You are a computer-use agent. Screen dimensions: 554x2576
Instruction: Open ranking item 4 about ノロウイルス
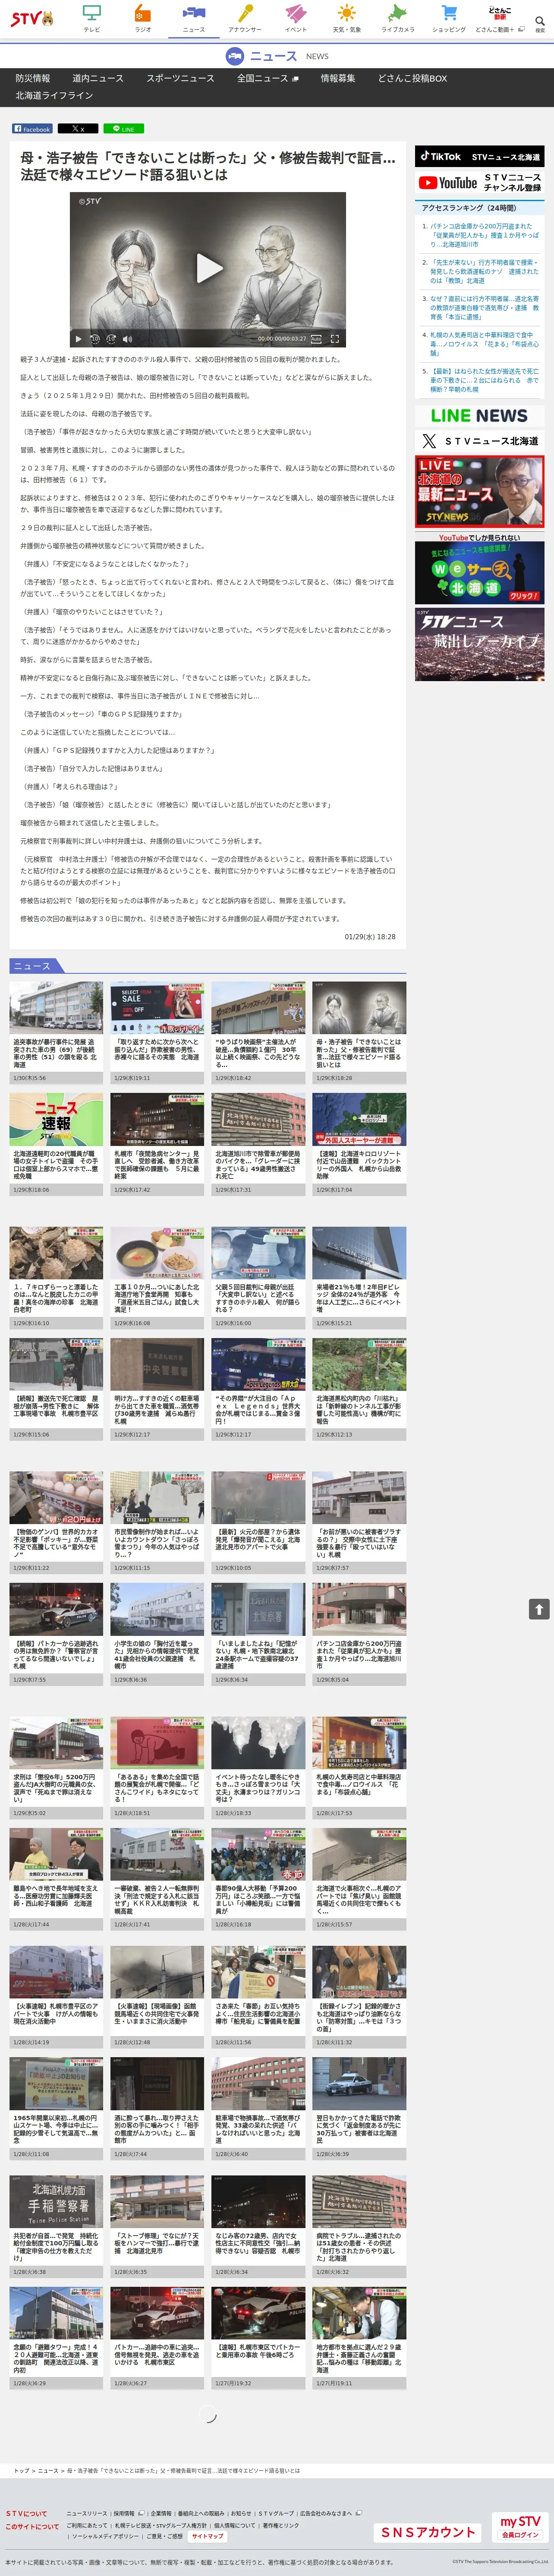click(x=485, y=344)
